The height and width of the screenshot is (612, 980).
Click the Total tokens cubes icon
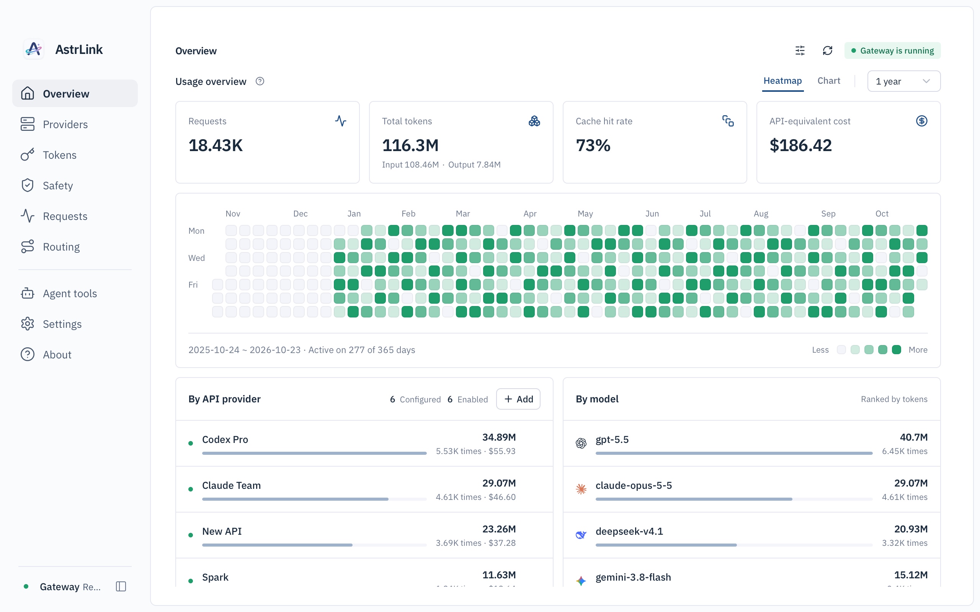(x=534, y=121)
